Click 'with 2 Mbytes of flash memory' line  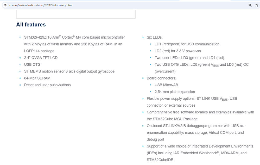coord(73,44)
